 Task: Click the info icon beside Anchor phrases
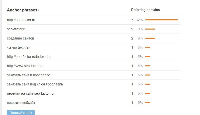point(39,10)
